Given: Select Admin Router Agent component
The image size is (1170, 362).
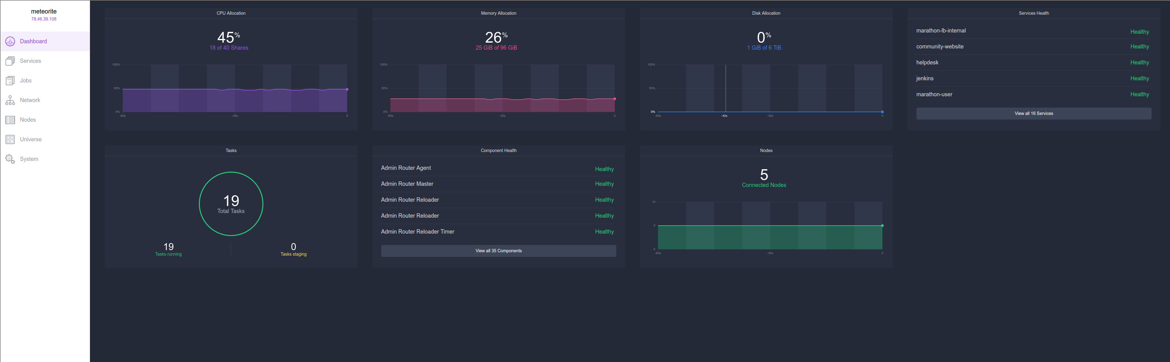Looking at the screenshot, I should click(405, 168).
